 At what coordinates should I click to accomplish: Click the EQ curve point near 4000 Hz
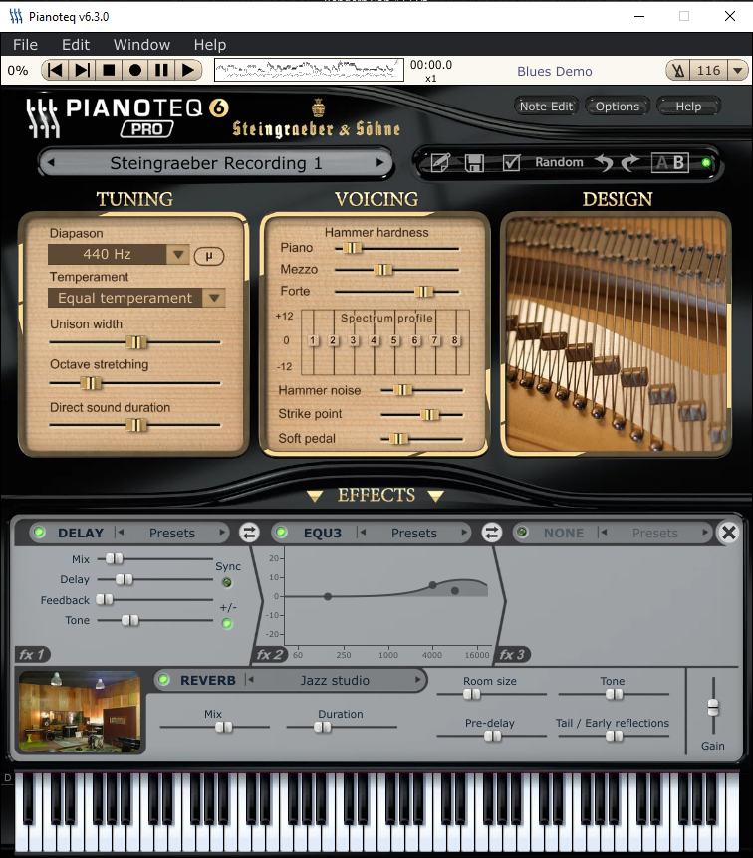coord(432,585)
